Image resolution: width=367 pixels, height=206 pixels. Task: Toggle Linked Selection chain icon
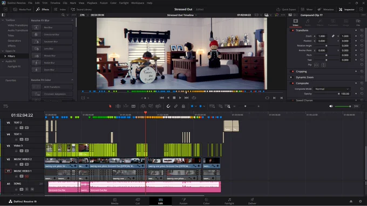point(176,106)
